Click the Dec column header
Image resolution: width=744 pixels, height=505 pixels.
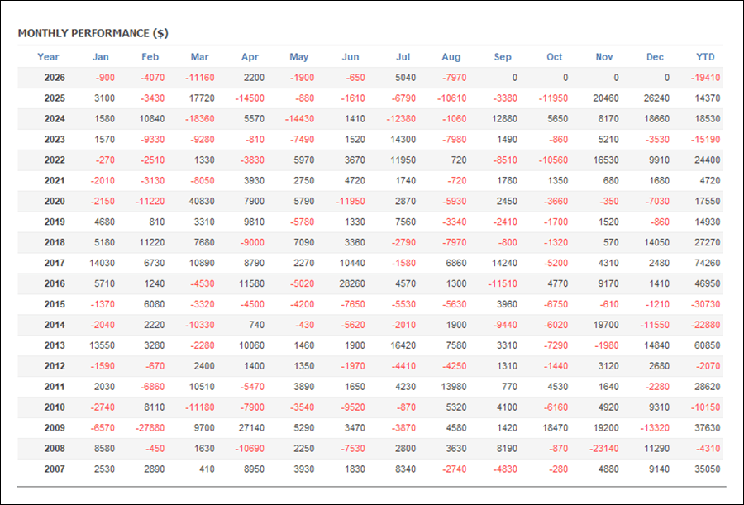tap(655, 57)
